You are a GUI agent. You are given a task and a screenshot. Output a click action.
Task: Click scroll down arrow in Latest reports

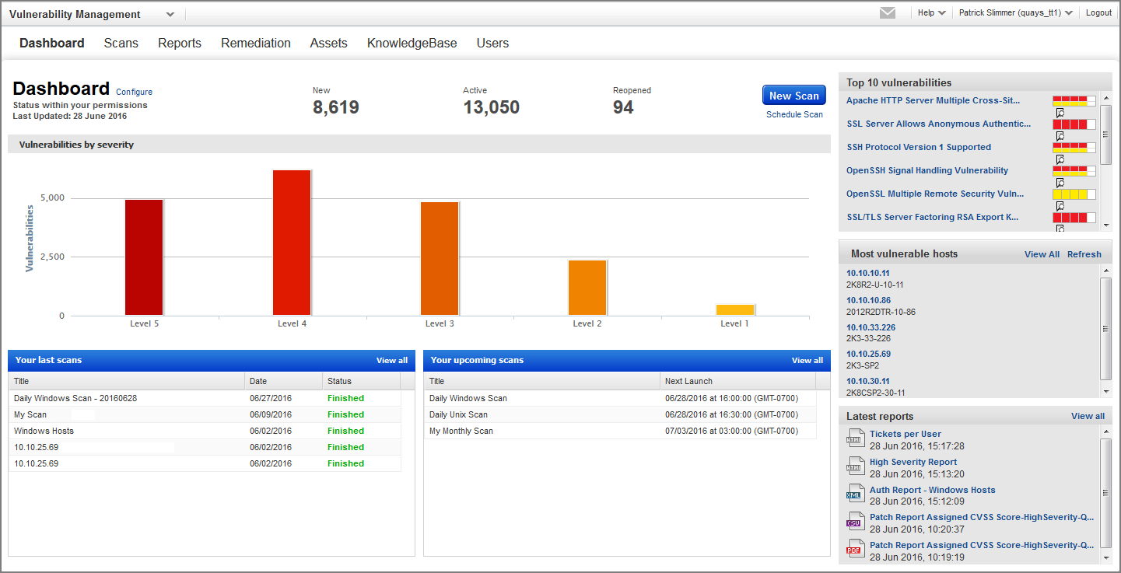pyautogui.click(x=1106, y=559)
